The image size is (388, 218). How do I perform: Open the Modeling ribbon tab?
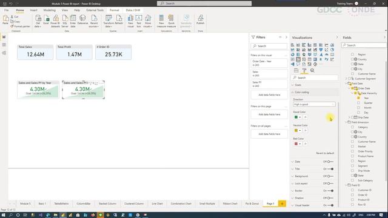click(50, 10)
